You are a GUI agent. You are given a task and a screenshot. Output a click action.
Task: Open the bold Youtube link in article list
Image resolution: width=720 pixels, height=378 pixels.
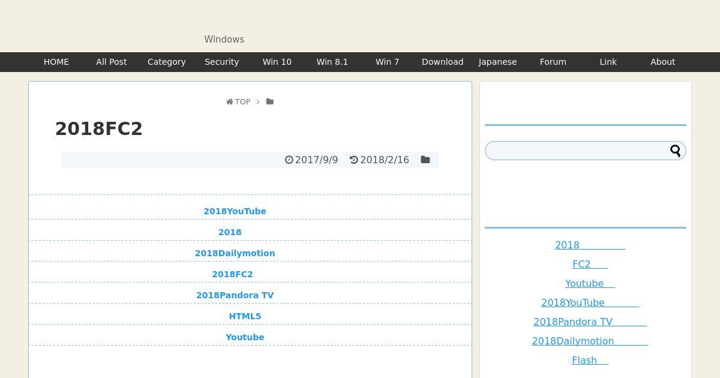[x=245, y=337]
